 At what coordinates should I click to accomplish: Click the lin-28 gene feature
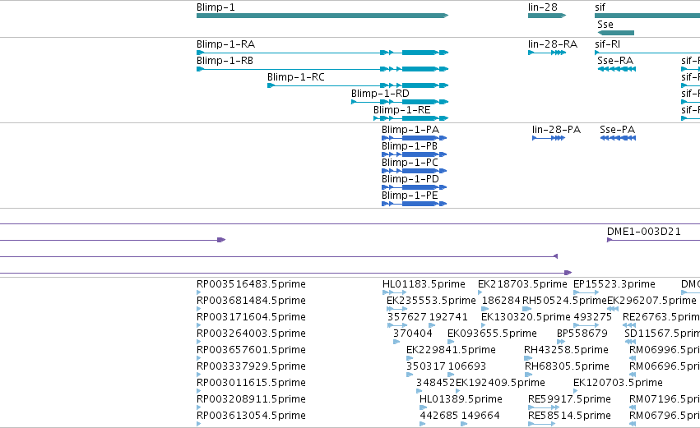547,16
